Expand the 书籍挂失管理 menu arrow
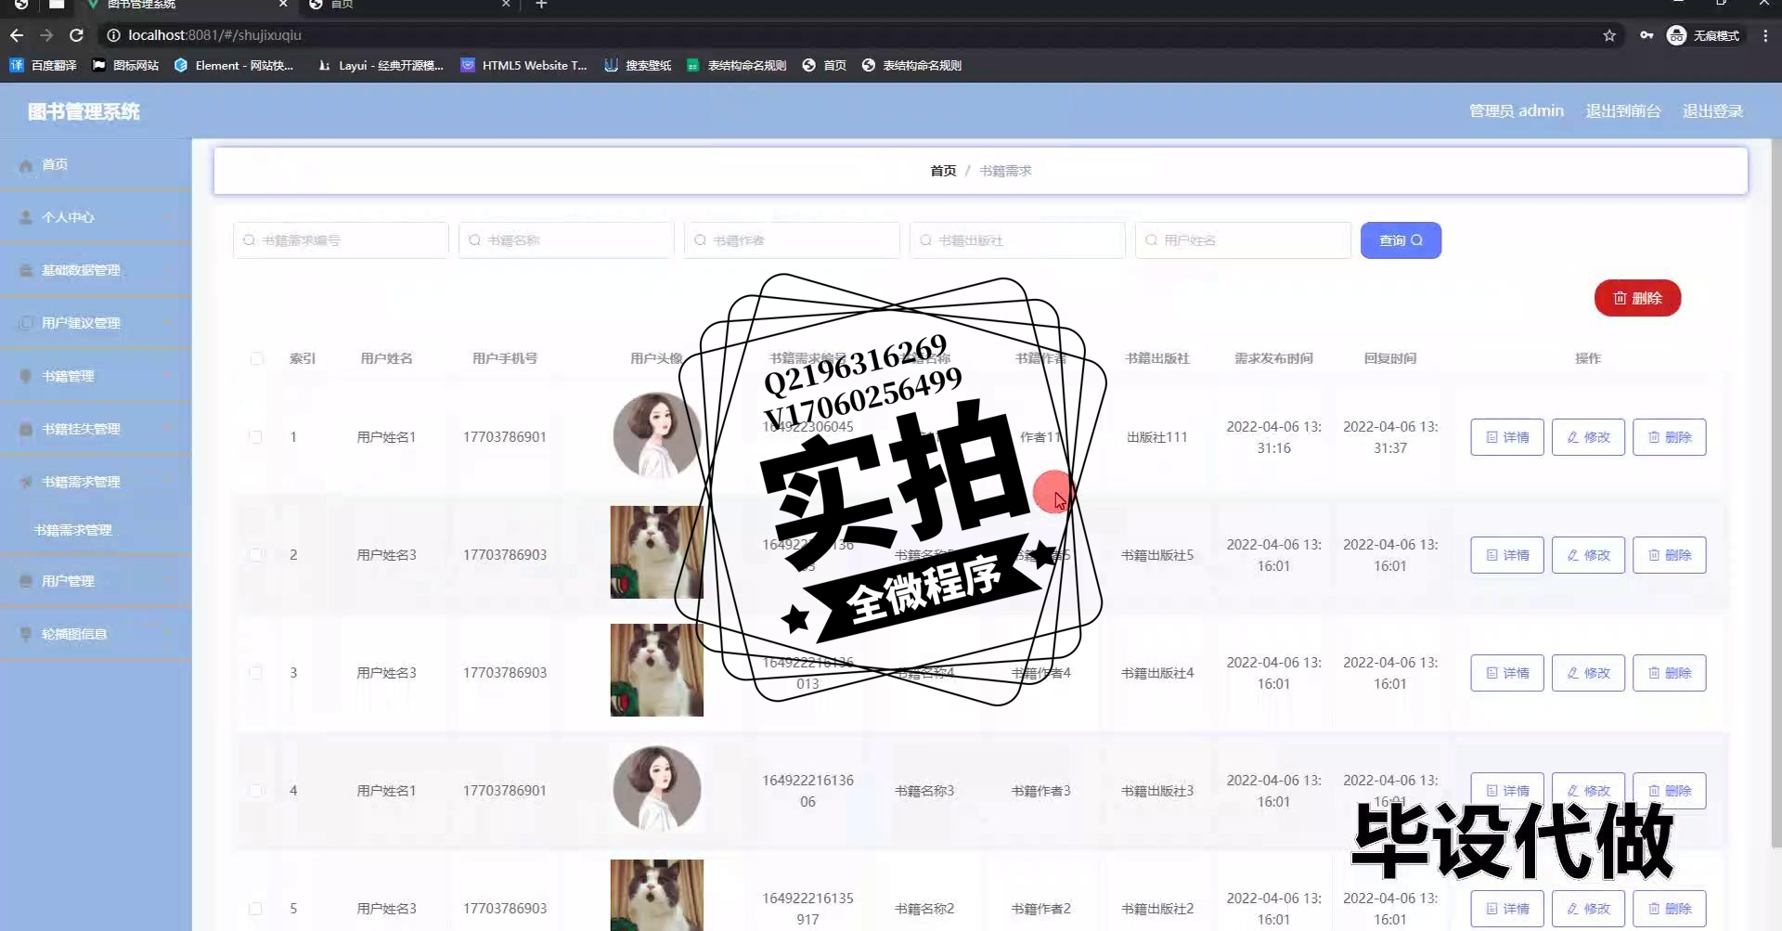Image resolution: width=1782 pixels, height=931 pixels. 168,429
